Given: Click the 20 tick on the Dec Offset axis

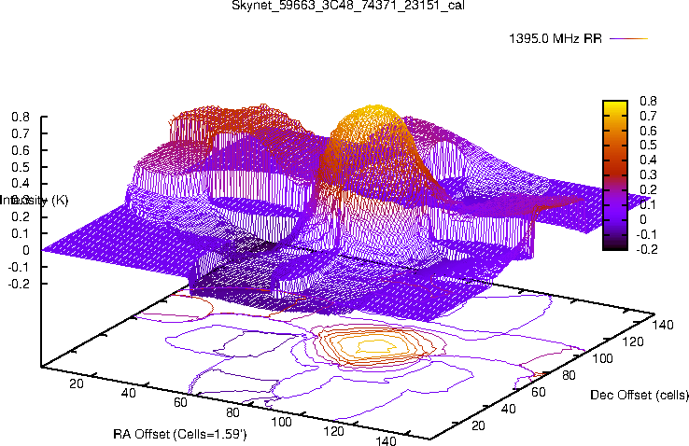Looking at the screenshot, I should pyautogui.click(x=478, y=425).
